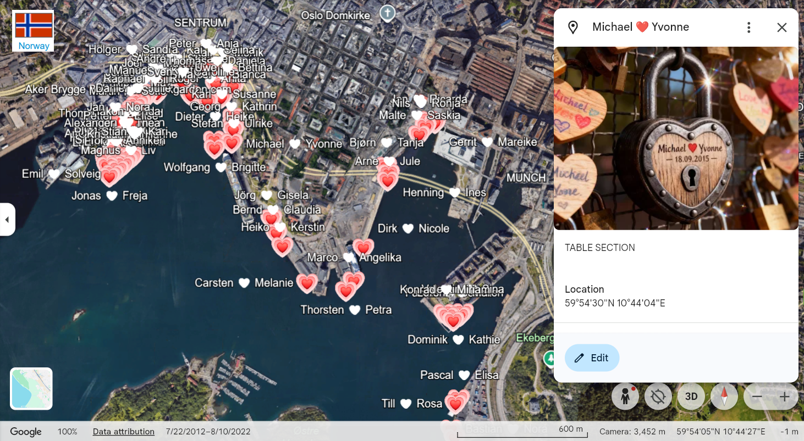This screenshot has width=804, height=441.
Task: Zoom out with the minus button
Action: click(x=757, y=397)
